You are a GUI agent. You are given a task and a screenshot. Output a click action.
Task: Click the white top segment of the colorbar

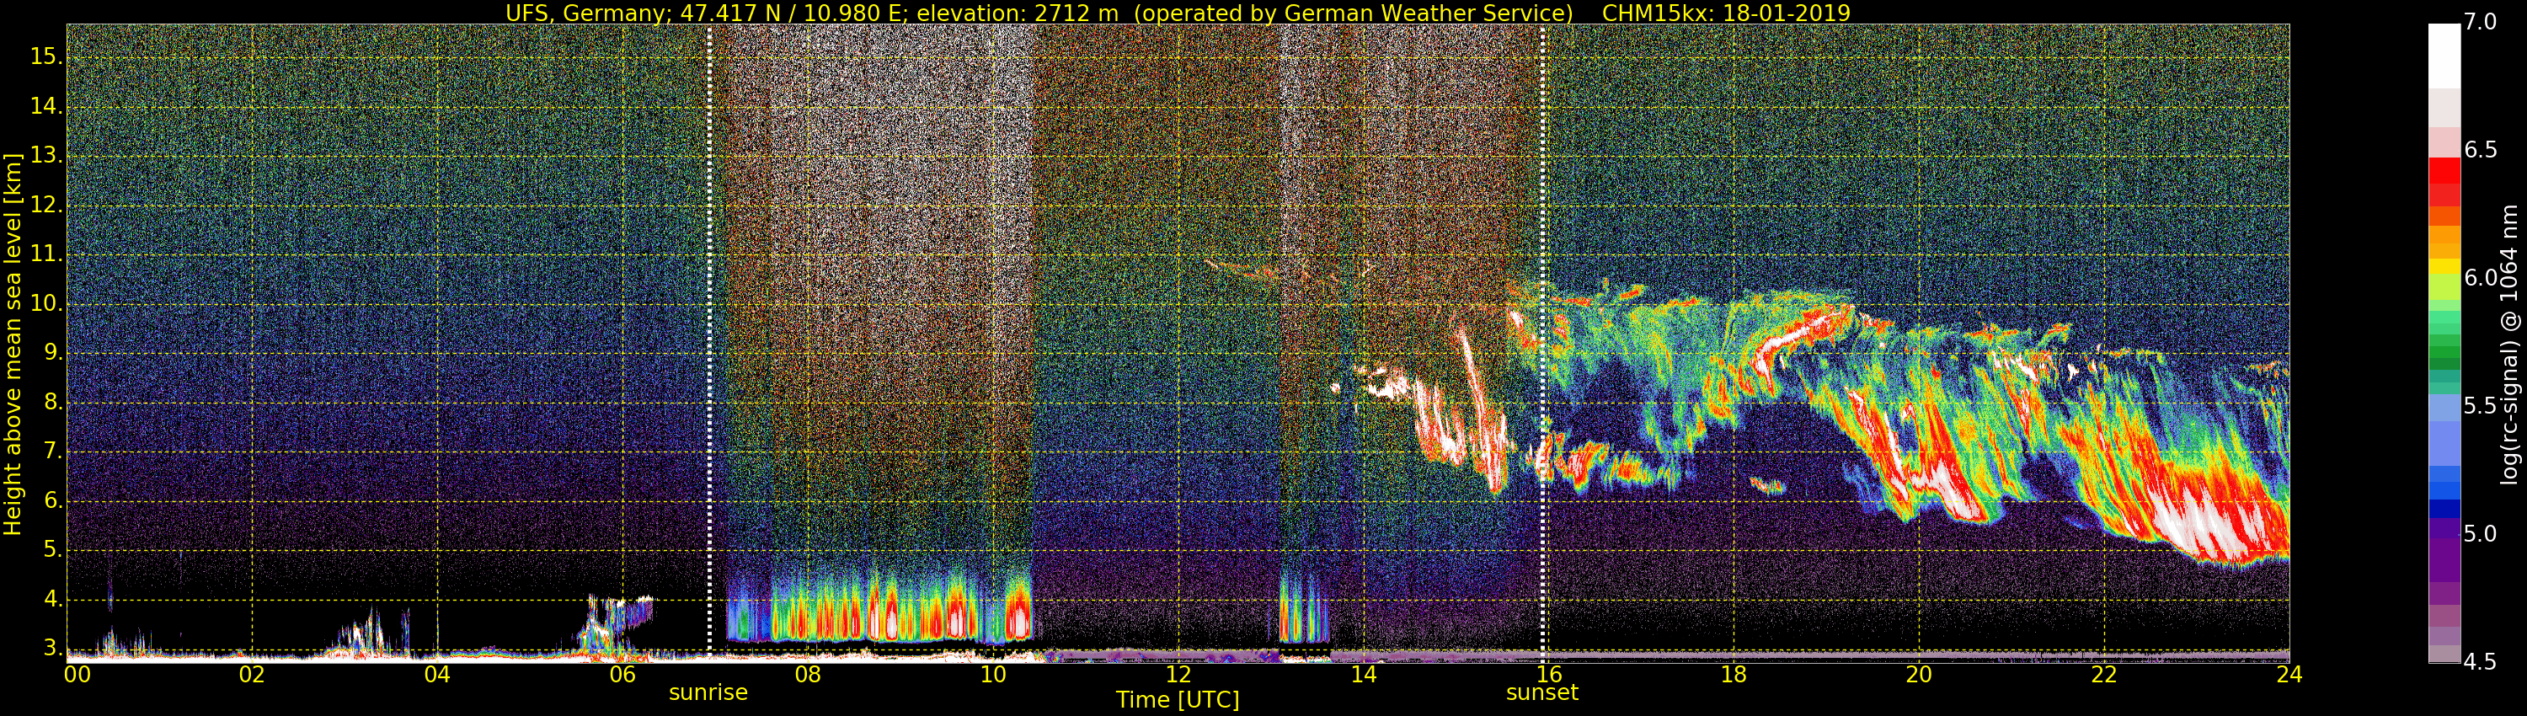coord(2444,56)
